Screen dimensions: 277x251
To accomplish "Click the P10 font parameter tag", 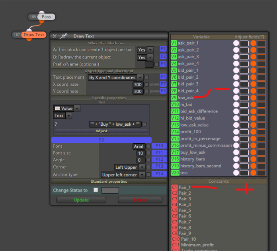I will [159, 146].
